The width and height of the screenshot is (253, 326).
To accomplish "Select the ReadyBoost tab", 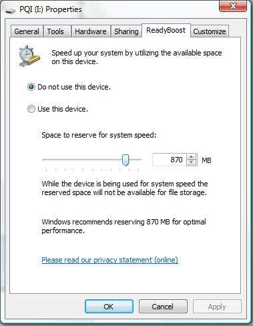I will (166, 30).
